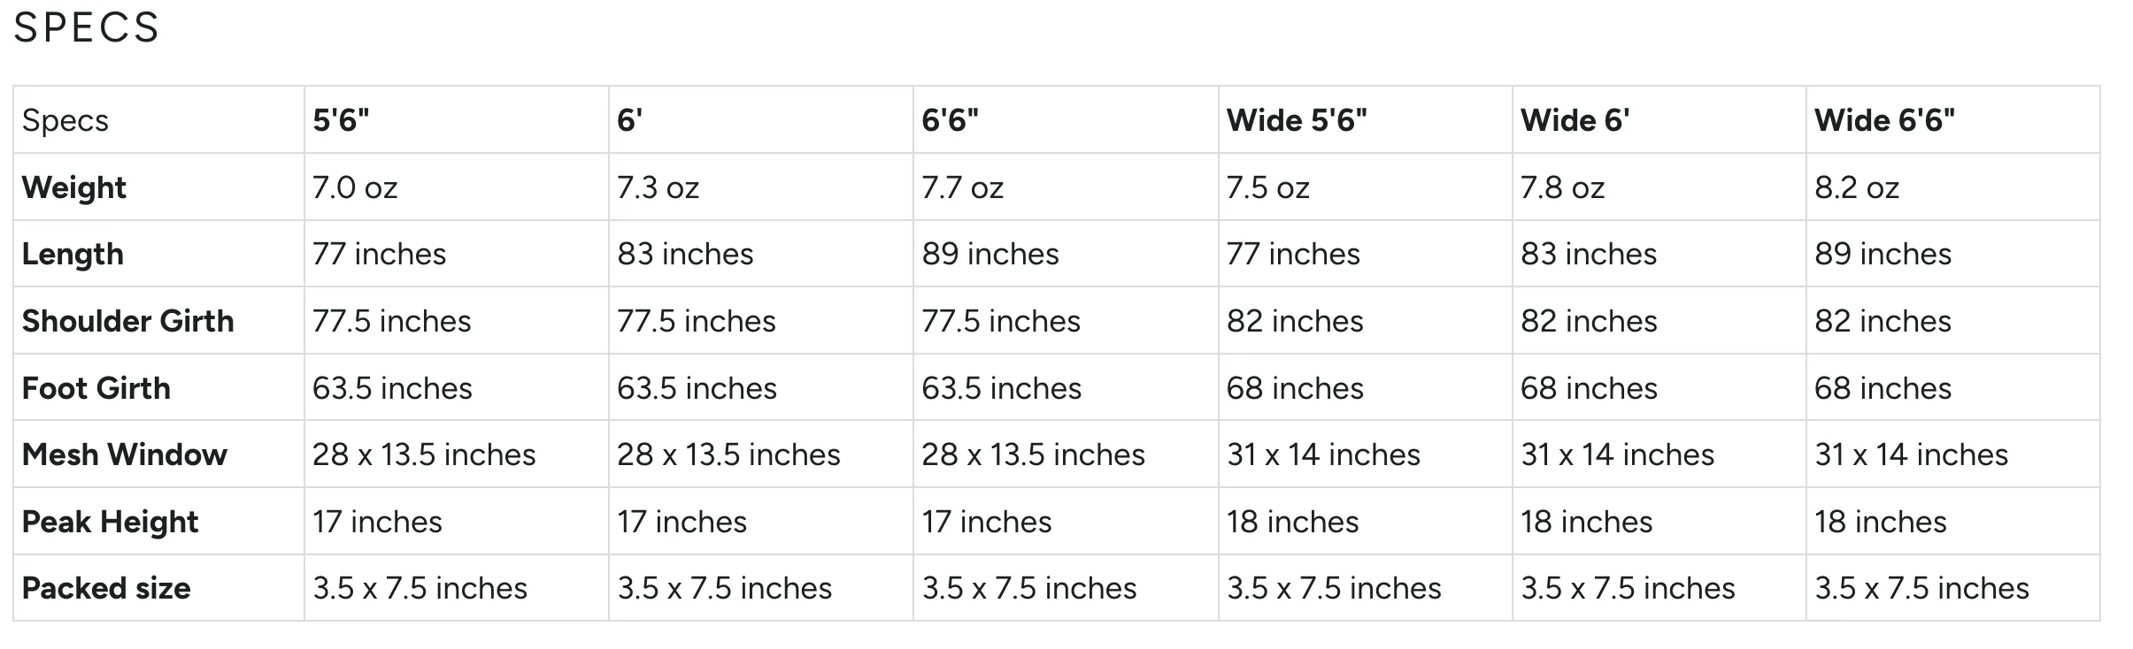2133x649 pixels.
Task: Select the 6' column header
Action: click(x=629, y=120)
